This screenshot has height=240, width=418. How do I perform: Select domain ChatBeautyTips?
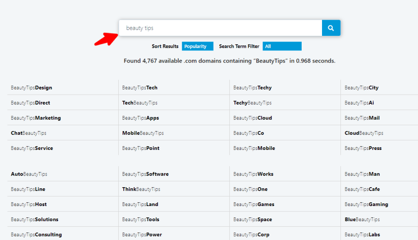(x=28, y=133)
